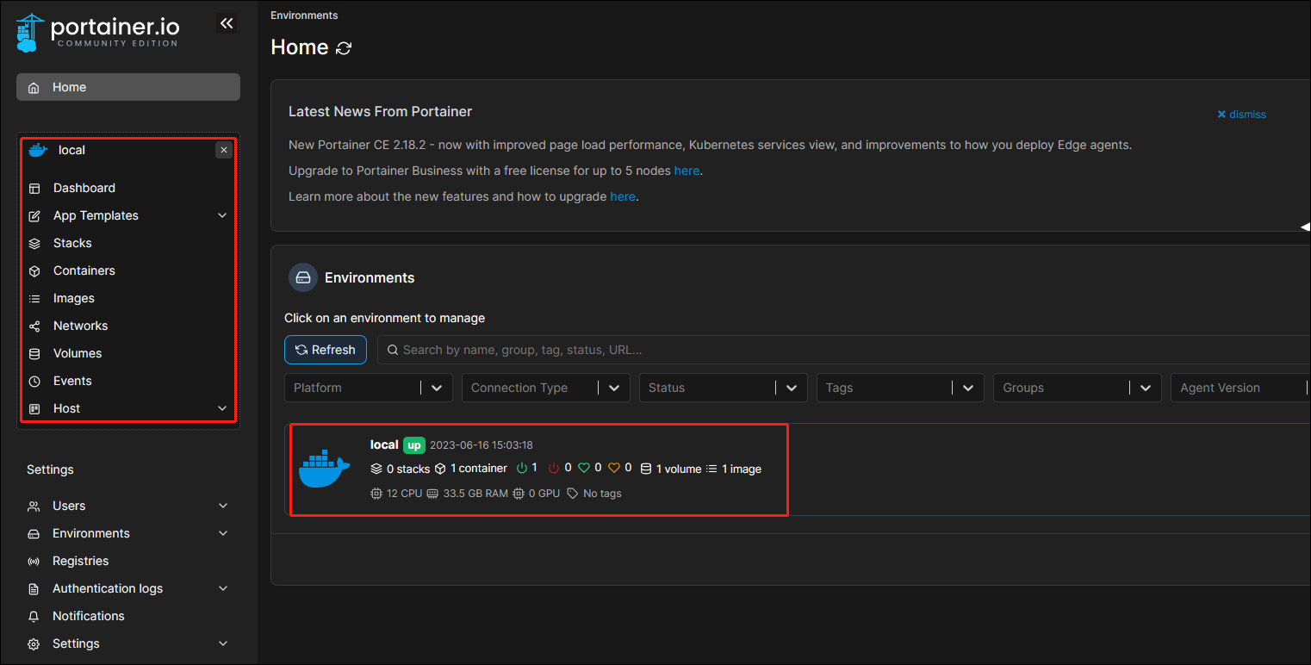Click the Portainer.io logo
This screenshot has height=665, width=1311.
97,33
